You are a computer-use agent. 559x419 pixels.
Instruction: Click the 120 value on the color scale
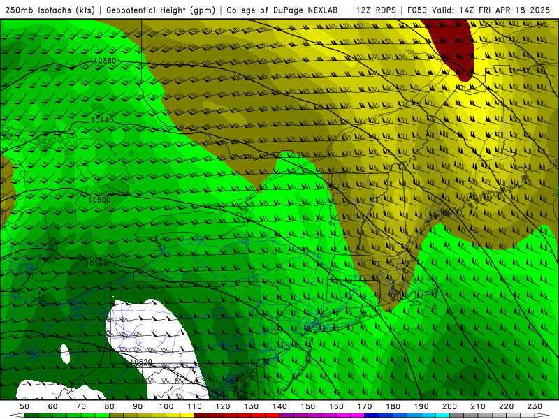tap(223, 406)
